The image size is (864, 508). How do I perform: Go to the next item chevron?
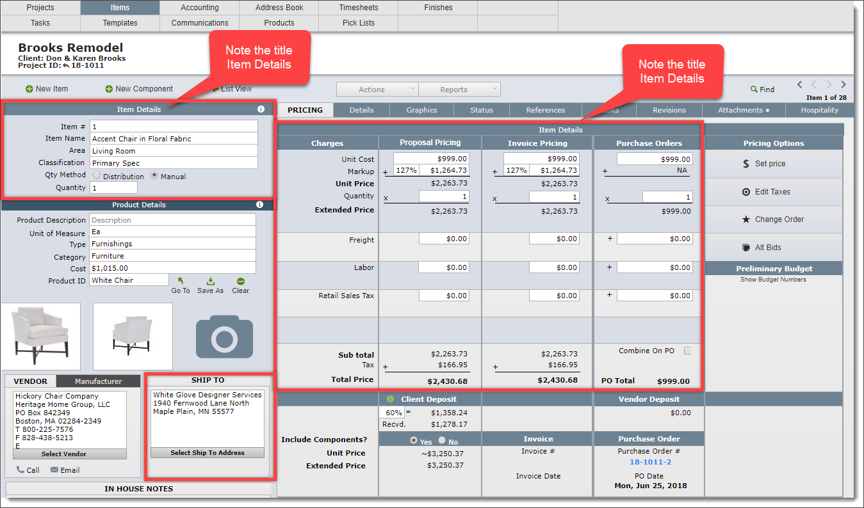click(x=829, y=84)
